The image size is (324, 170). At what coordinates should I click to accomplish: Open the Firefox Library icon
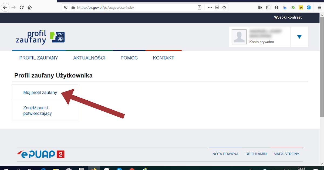260,7
